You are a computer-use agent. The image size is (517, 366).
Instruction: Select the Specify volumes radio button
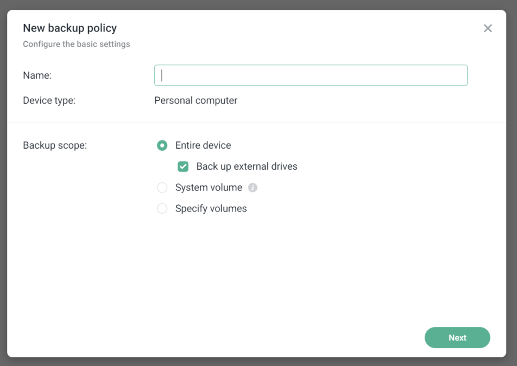pyautogui.click(x=162, y=209)
